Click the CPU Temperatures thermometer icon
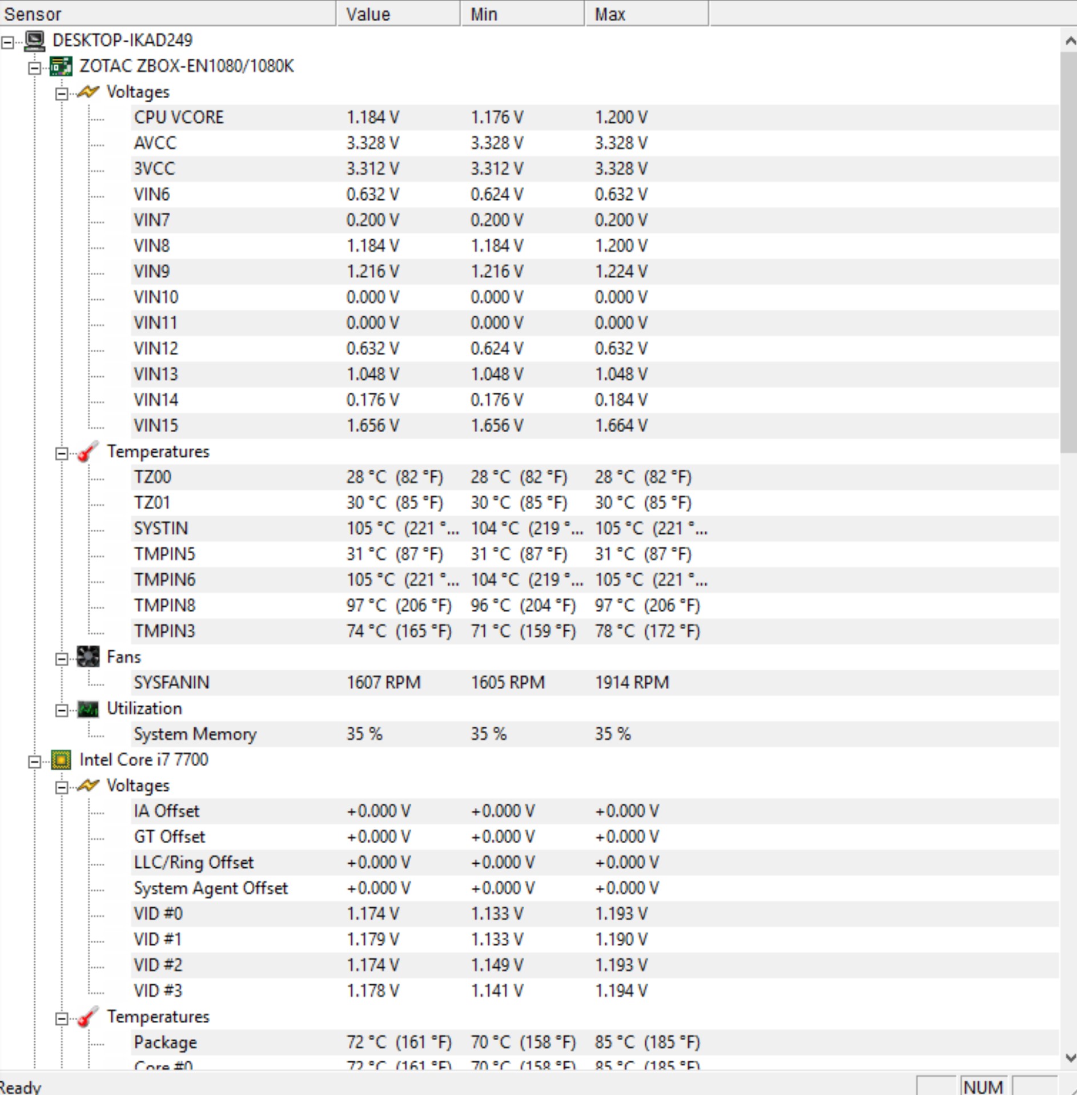 pos(88,1017)
